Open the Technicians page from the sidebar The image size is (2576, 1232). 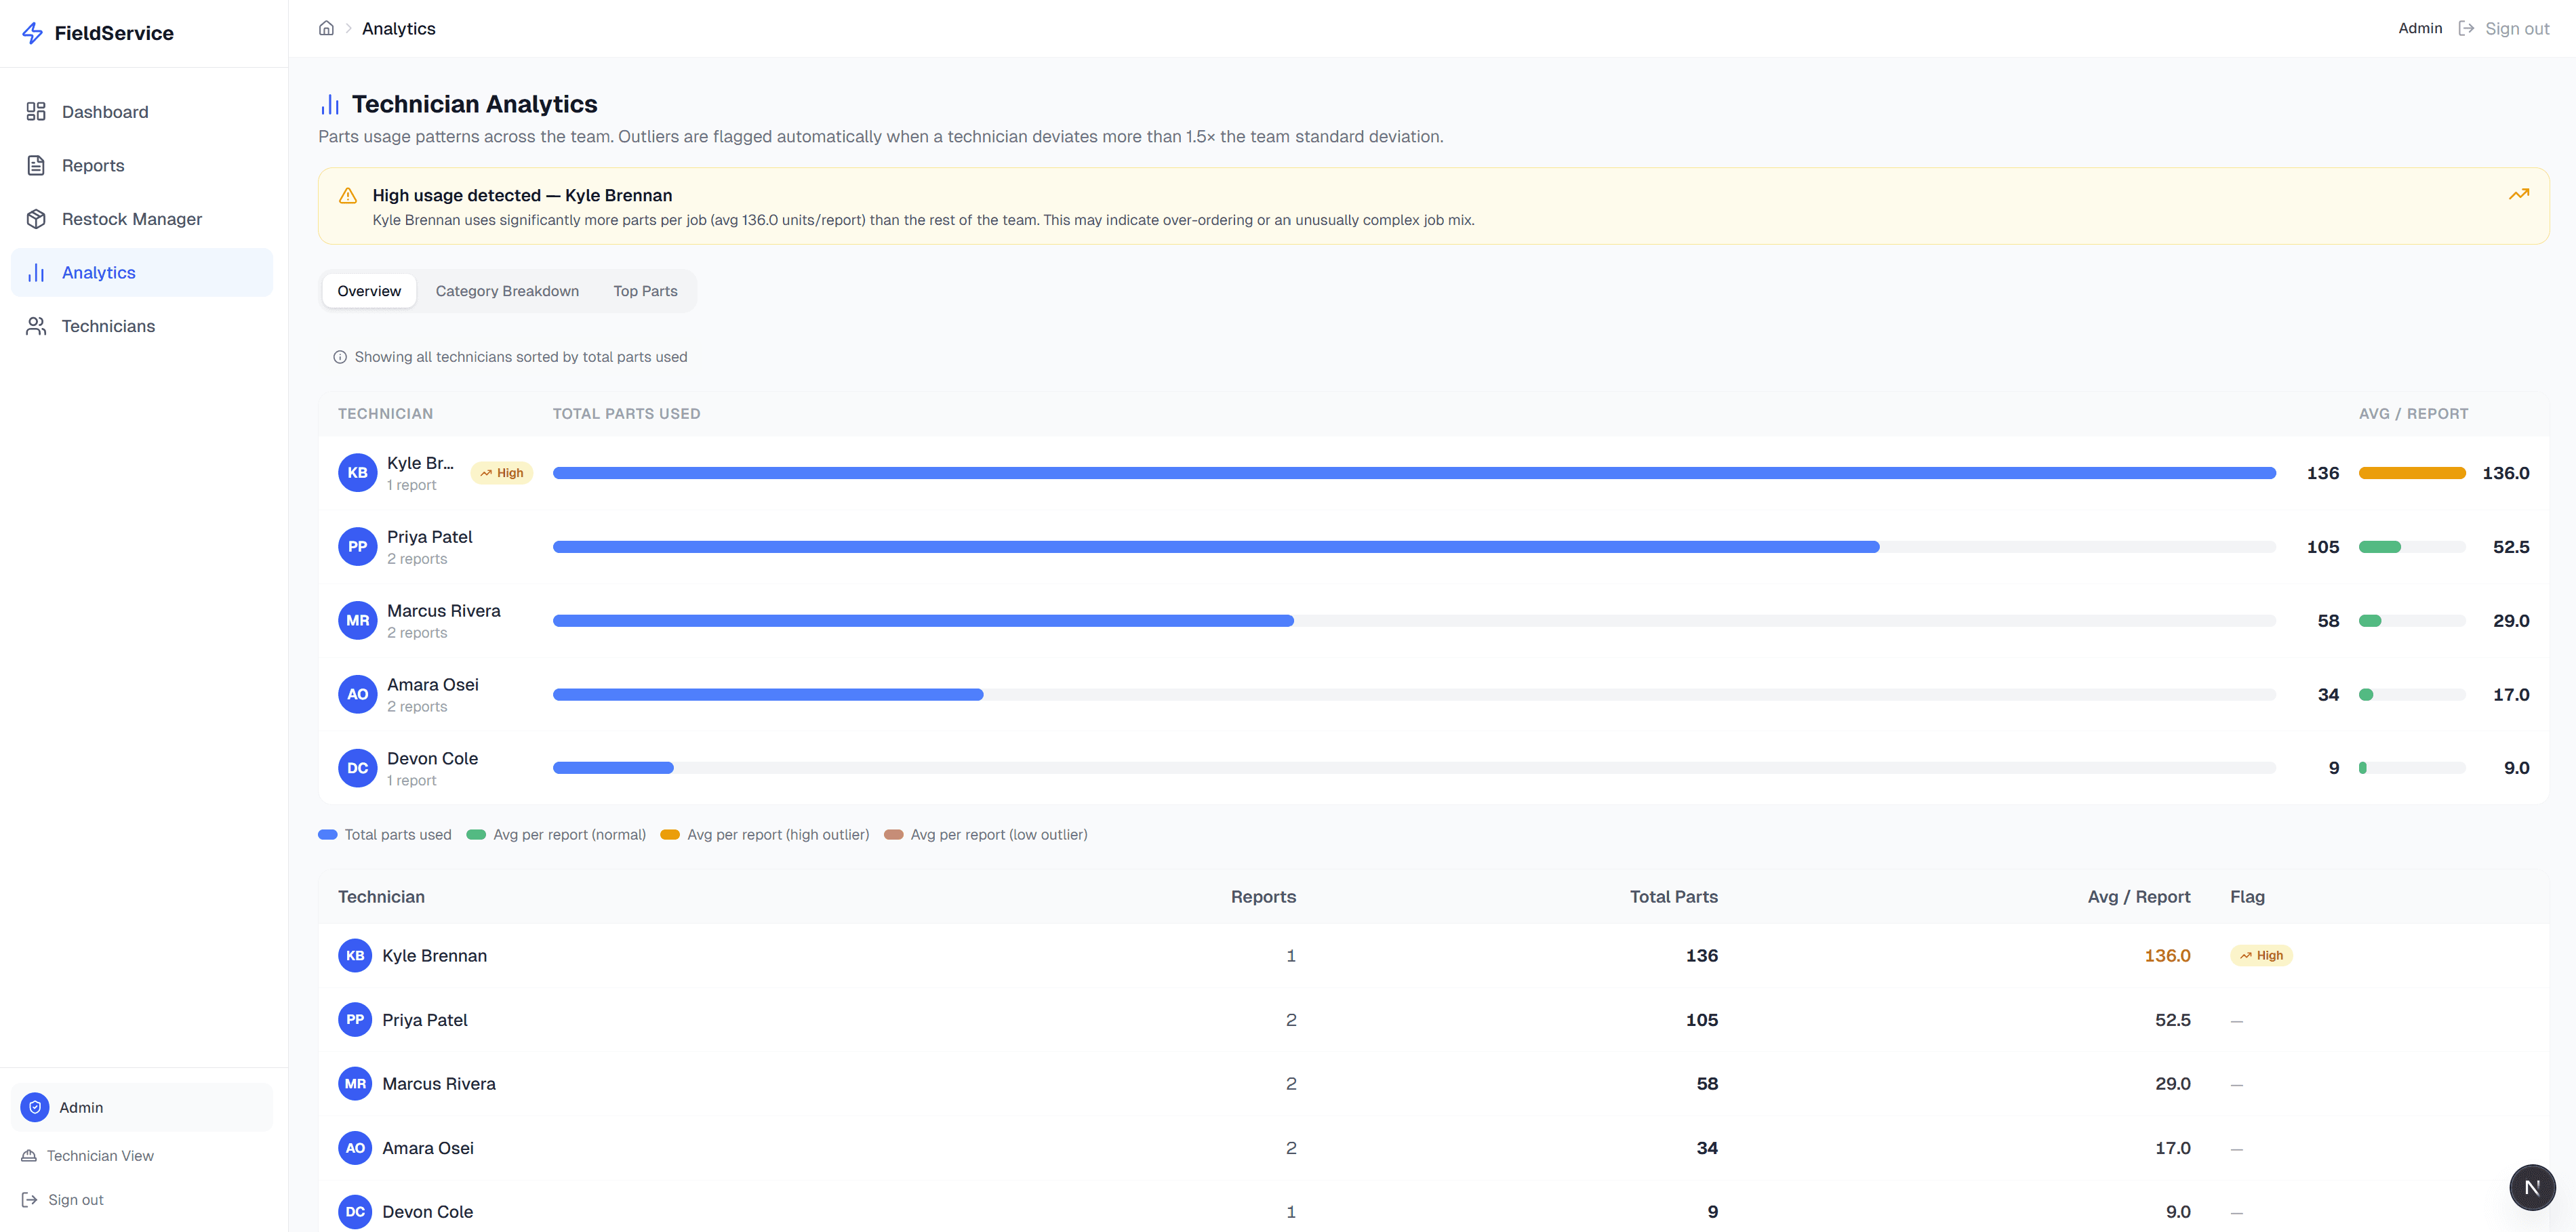point(108,326)
